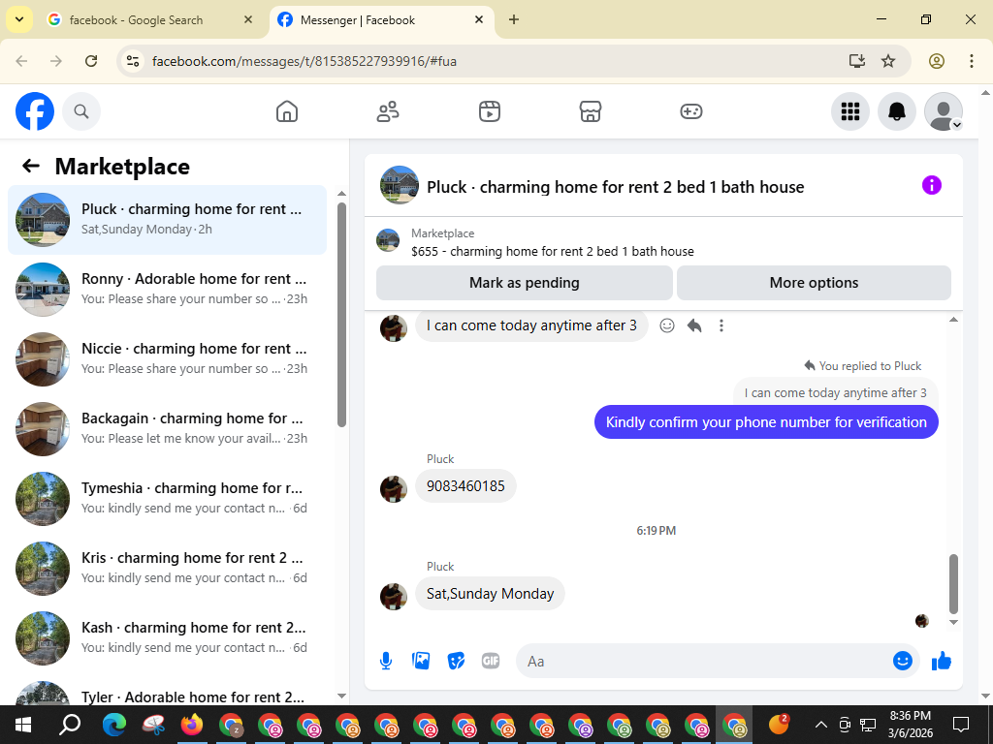Open Chrome three-dot menu
The image size is (993, 744).
pos(971,61)
